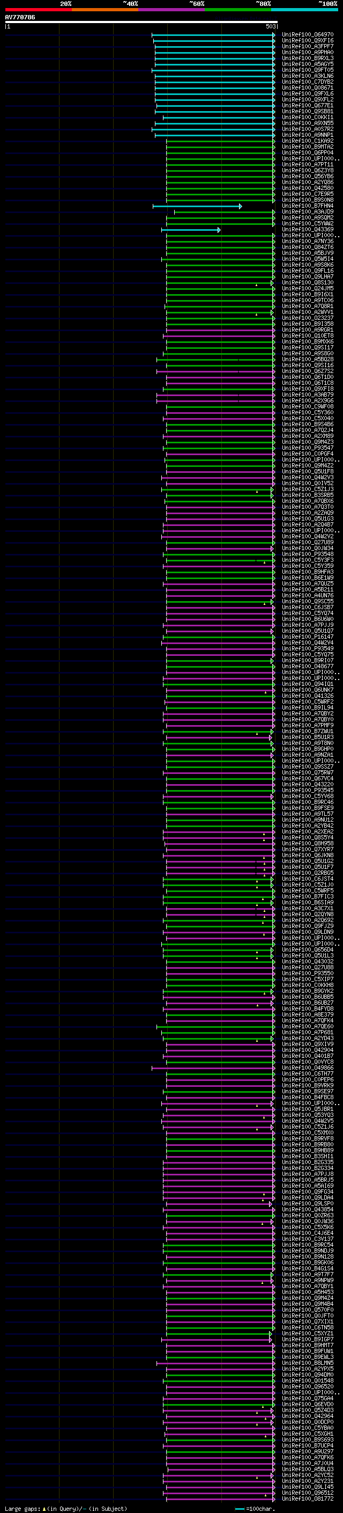Select the UniRef100_Q8S130 label
Viewport: 343px width, 1513px height.
pyautogui.click(x=308, y=282)
